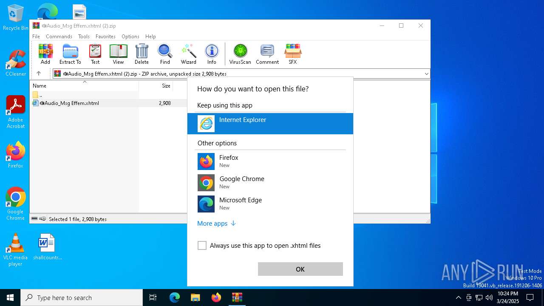Open Firefox desktop shortcut
The width and height of the screenshot is (544, 306).
[x=16, y=155]
